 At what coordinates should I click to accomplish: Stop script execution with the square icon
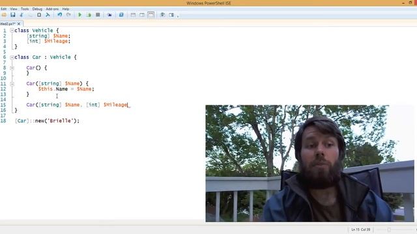point(98,15)
